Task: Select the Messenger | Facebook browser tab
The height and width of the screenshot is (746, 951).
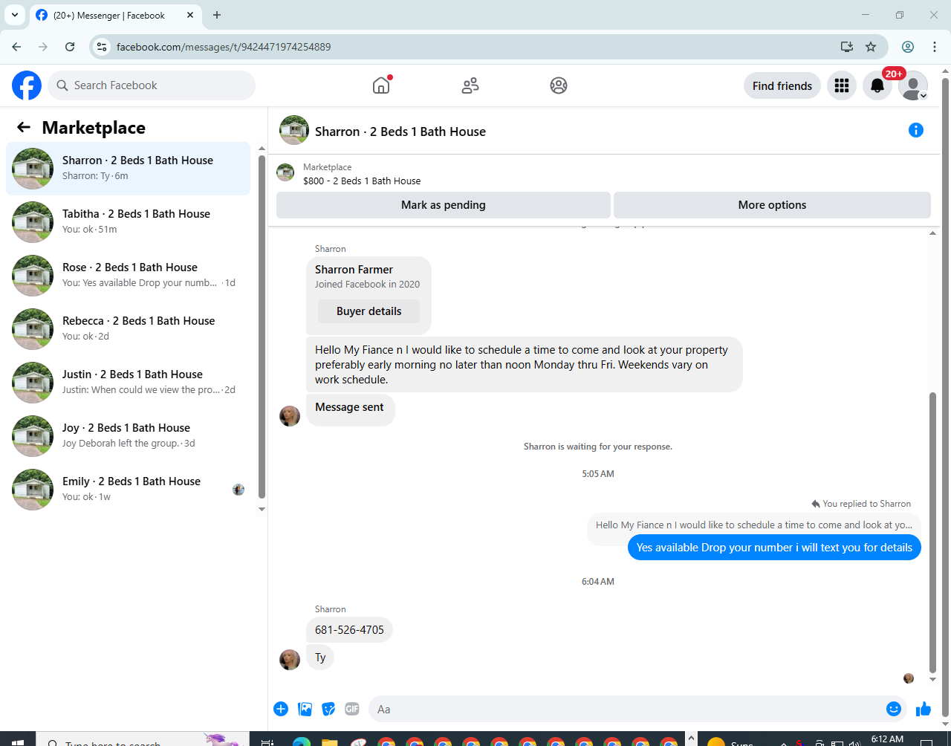Action: pyautogui.click(x=115, y=15)
